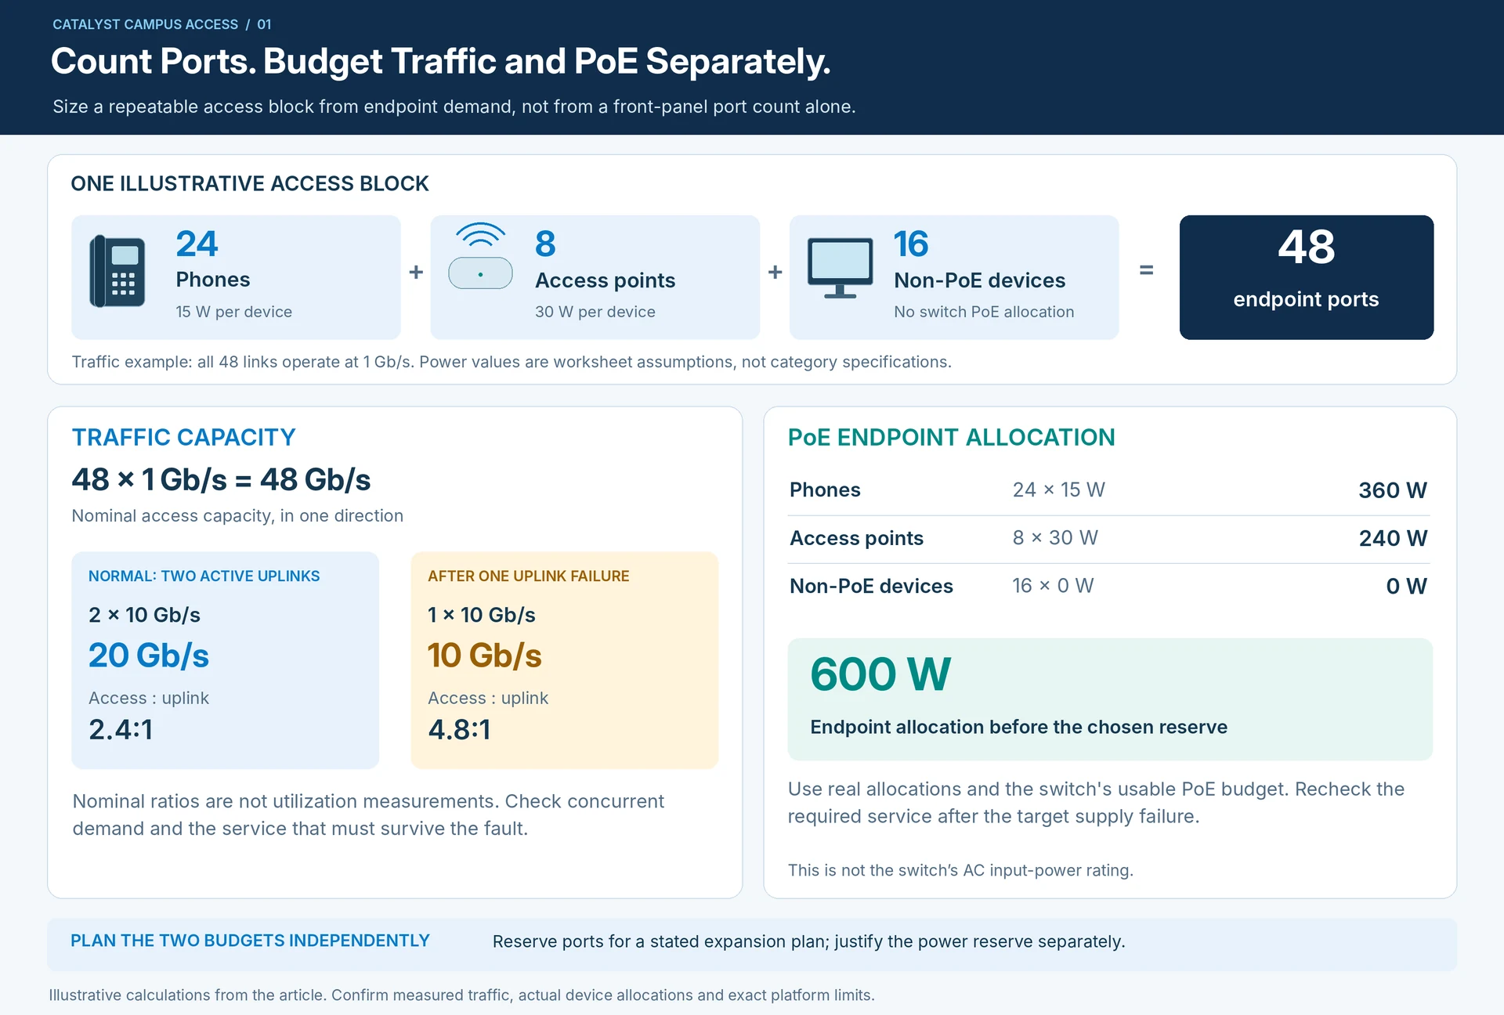Click 'PoE ENDPOINT ALLOCATION' heading
Viewport: 1504px width, 1015px height.
coord(951,437)
